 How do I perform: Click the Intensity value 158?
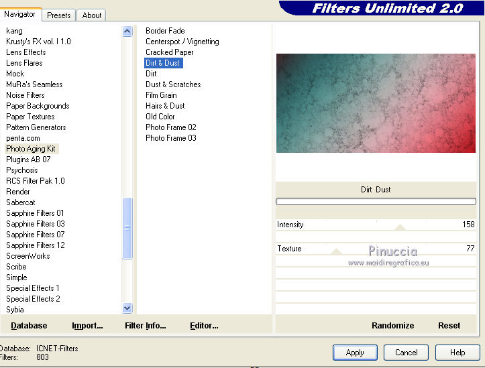(x=468, y=225)
